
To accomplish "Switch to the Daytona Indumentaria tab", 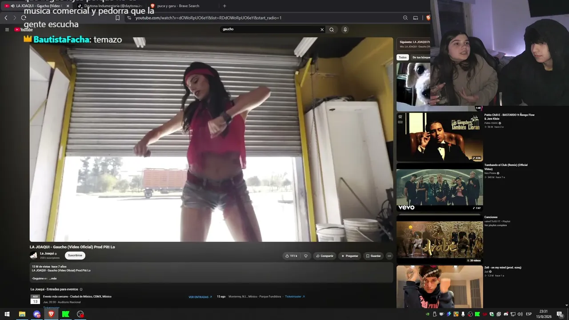I will (109, 6).
